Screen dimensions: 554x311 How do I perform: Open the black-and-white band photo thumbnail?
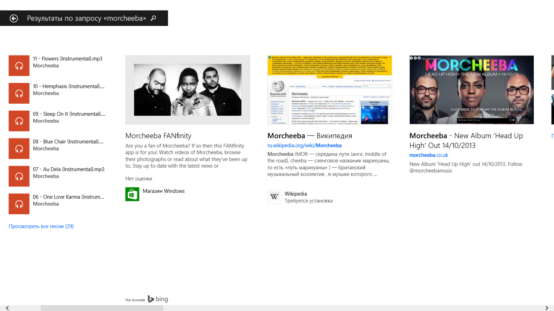188,90
